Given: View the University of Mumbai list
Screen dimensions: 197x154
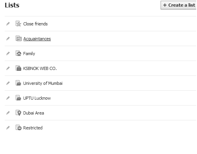Looking at the screenshot, I should (43, 83).
